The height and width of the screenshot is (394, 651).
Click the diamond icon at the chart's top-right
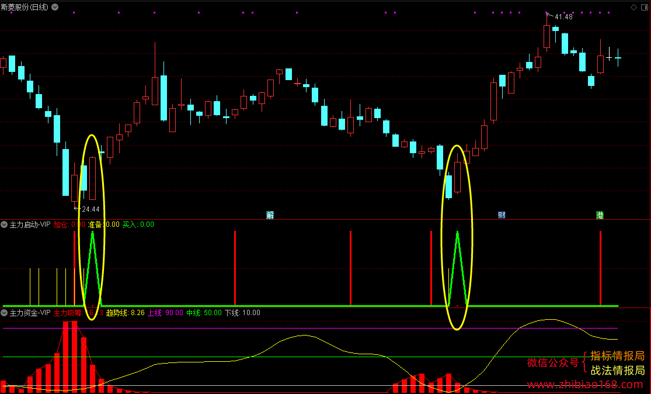[x=633, y=7]
